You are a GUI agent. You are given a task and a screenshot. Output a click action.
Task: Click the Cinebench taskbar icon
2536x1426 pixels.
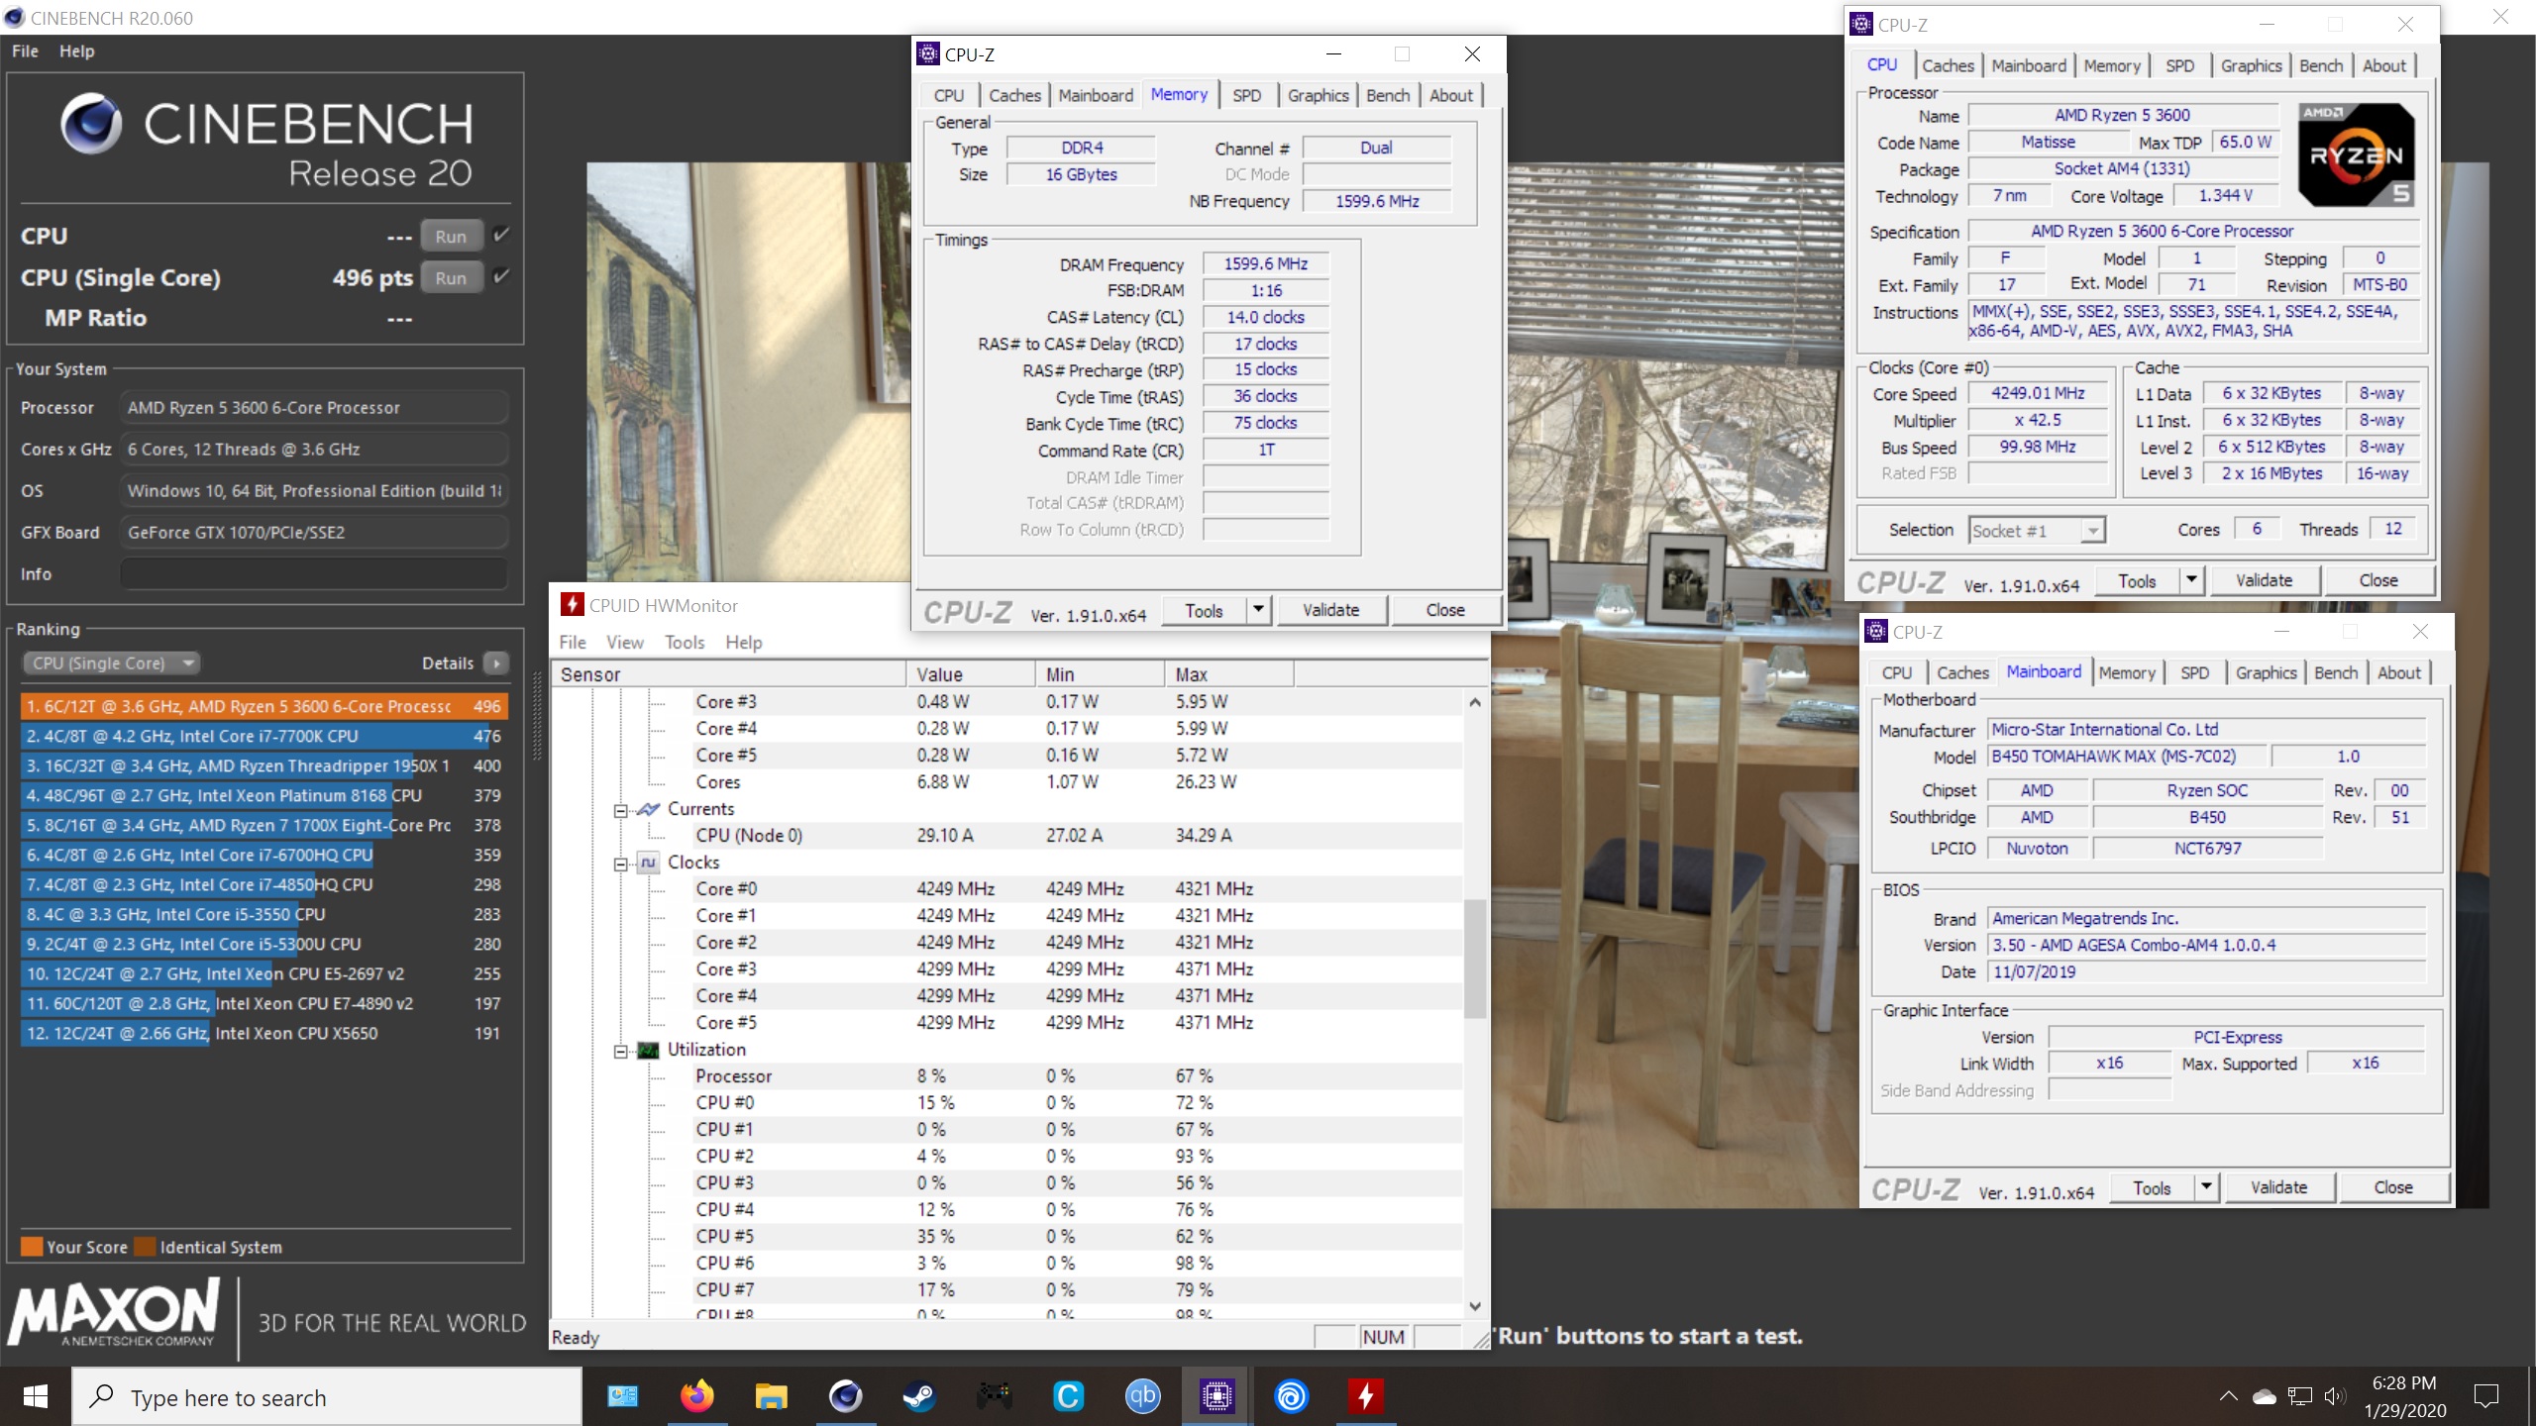[845, 1396]
